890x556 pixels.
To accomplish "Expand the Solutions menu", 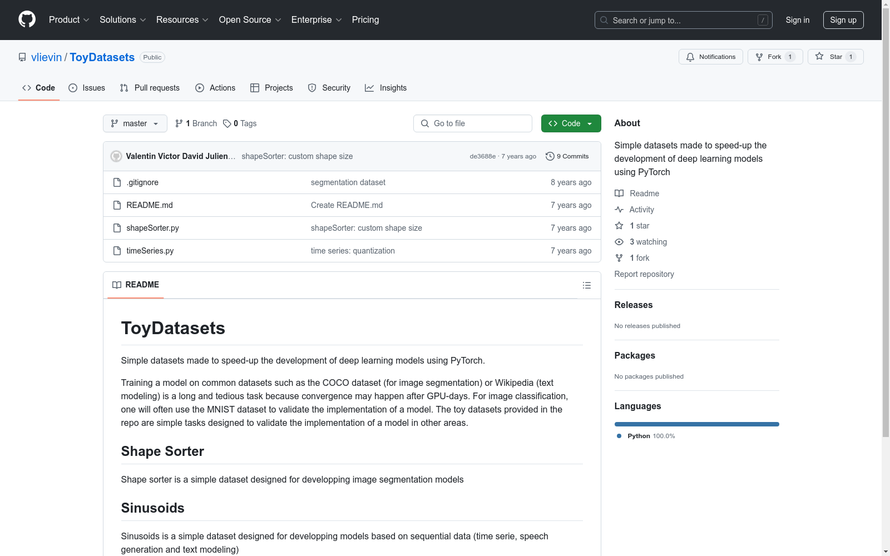I will click(x=123, y=20).
